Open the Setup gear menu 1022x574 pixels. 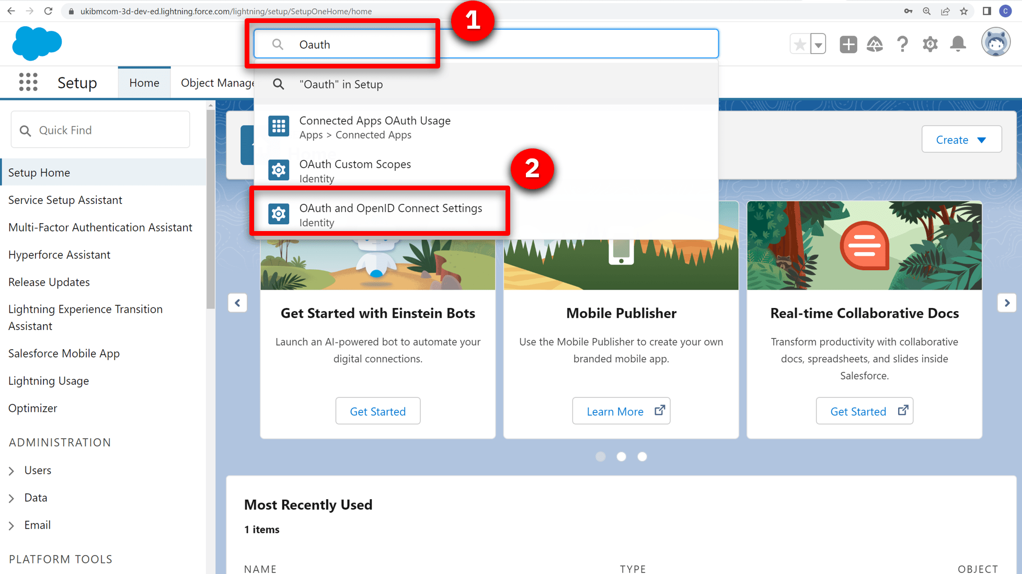point(930,44)
